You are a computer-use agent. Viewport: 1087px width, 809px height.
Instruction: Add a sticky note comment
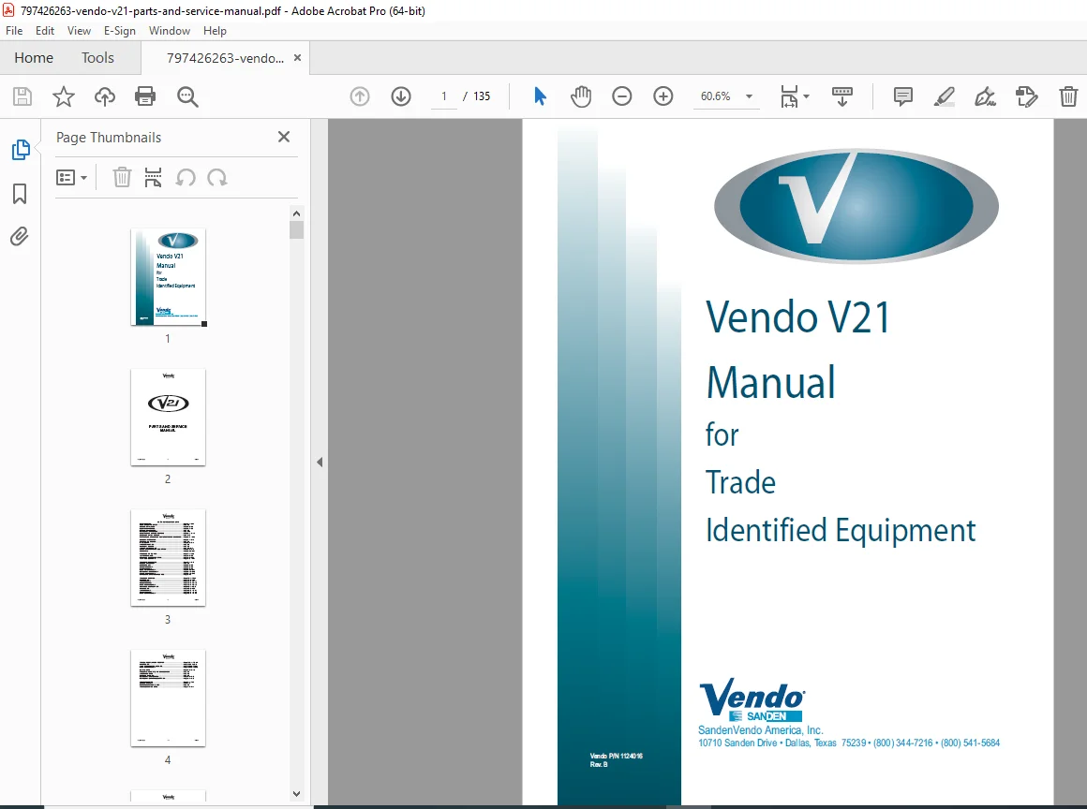902,96
